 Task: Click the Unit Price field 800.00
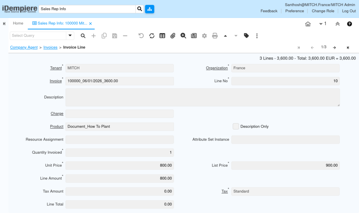[120, 165]
